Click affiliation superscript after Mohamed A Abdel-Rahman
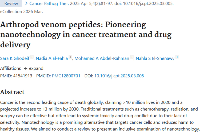Viewport: 200px width, 133px height. click(x=132, y=57)
